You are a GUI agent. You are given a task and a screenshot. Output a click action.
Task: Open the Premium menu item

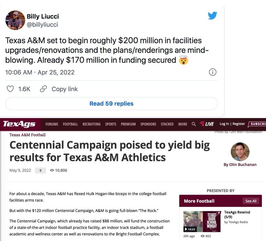[x=128, y=124]
